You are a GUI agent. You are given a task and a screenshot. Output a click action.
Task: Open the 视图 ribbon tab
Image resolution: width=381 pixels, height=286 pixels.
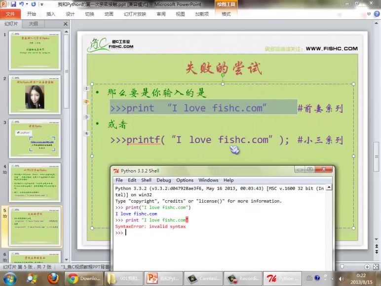point(180,14)
